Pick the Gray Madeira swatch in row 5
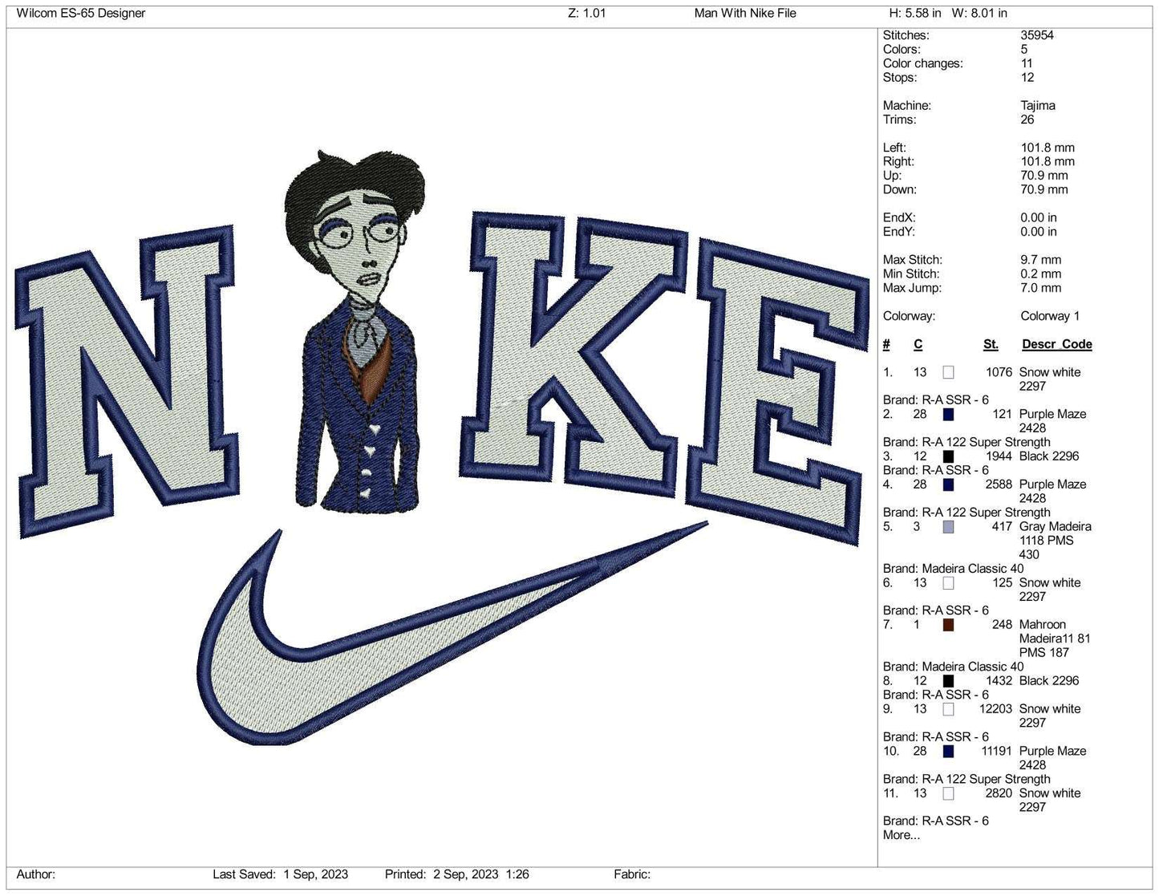 pyautogui.click(x=948, y=527)
